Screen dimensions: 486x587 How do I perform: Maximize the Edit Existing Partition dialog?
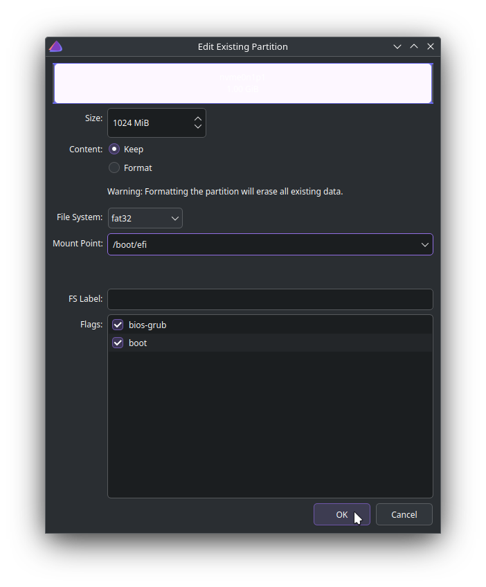(414, 46)
